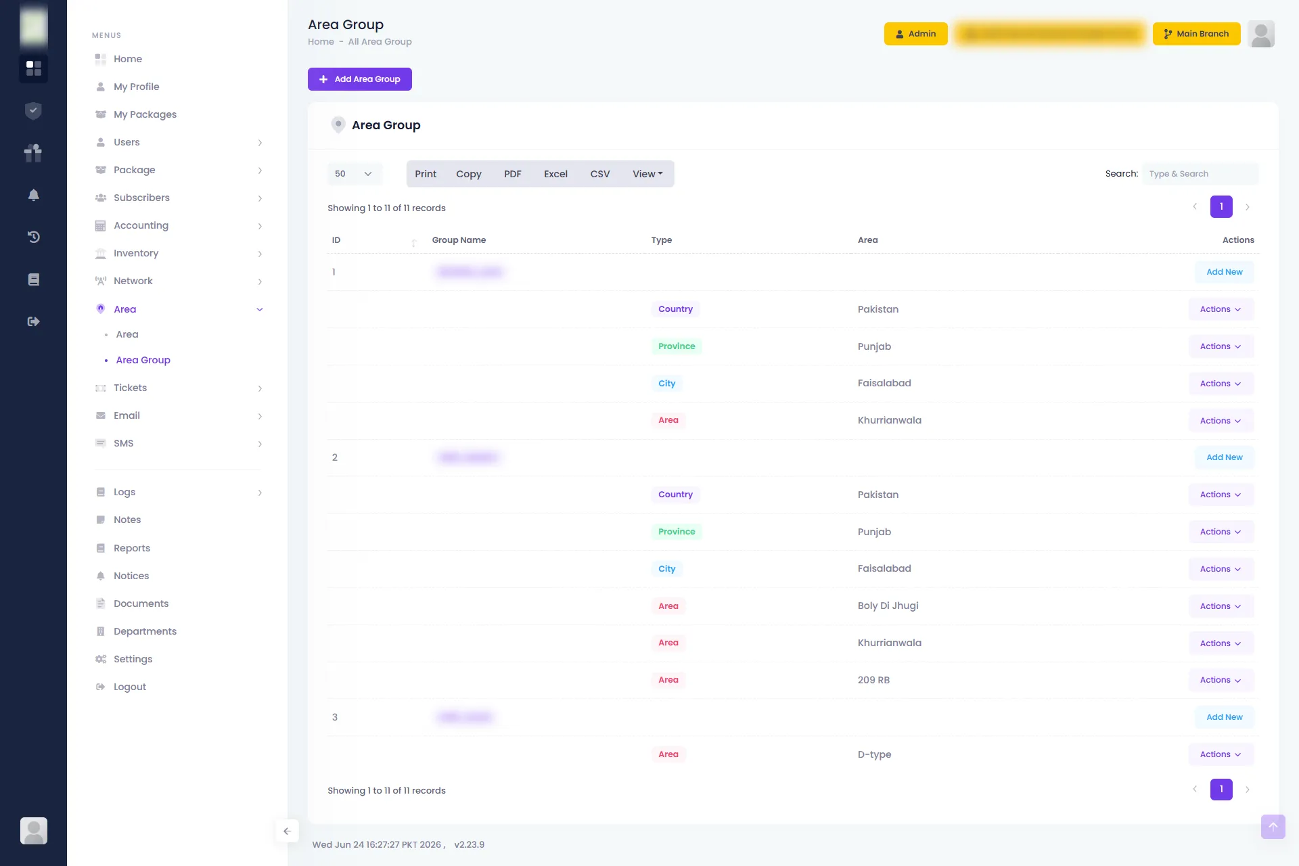
Task: Open notifications bell in dark sidebar
Action: (33, 195)
